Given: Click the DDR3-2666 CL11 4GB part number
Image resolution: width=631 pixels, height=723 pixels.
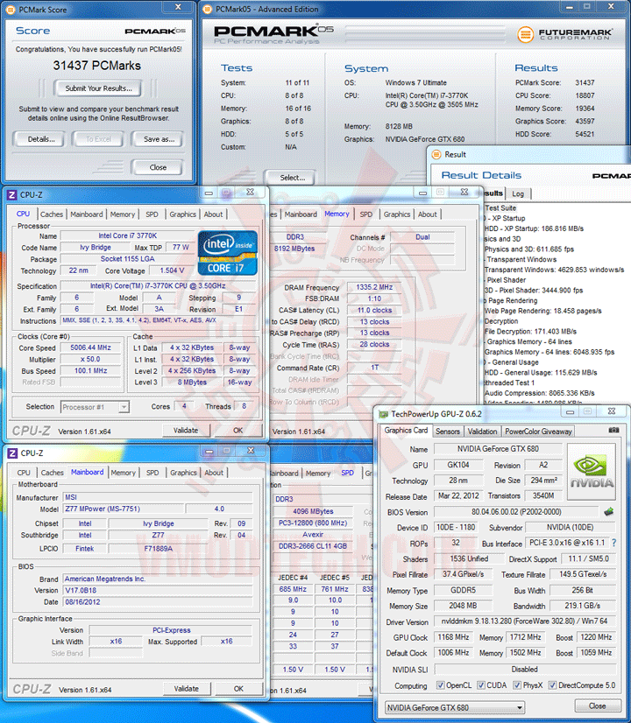Looking at the screenshot, I should 313,546.
